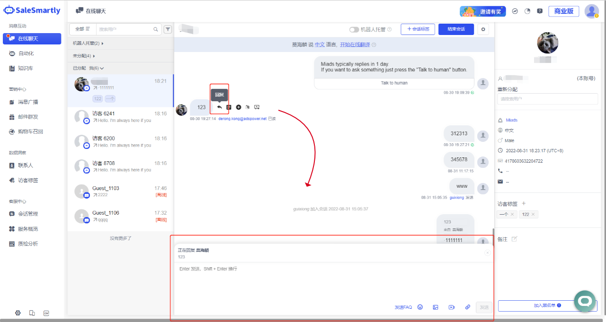Click the image upload icon in composer
Viewport: 606px width, 322px height.
(x=436, y=307)
